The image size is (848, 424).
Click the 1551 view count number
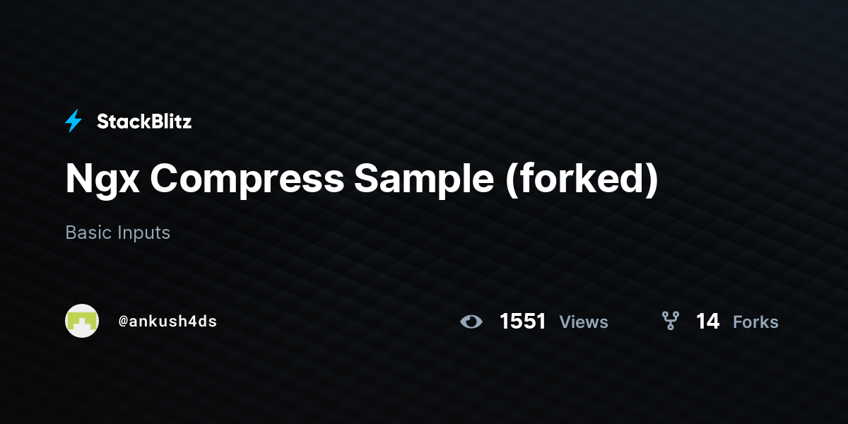tap(523, 322)
